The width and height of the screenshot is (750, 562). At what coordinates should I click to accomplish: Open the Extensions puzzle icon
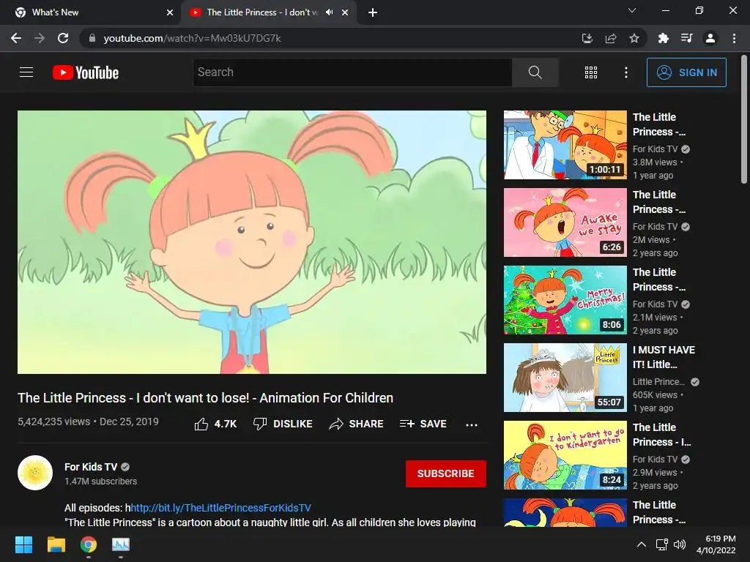point(663,38)
